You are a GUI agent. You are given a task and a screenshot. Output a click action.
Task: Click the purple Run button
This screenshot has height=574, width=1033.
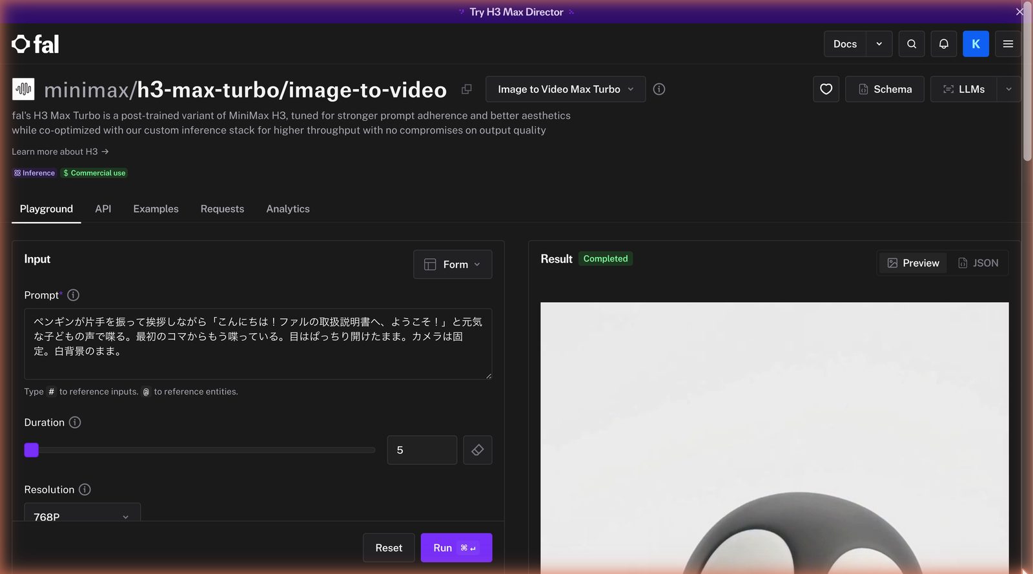(456, 548)
